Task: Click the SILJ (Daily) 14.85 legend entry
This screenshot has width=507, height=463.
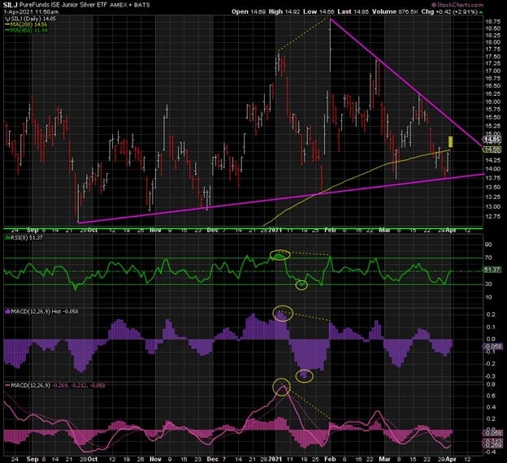Action: coord(31,19)
